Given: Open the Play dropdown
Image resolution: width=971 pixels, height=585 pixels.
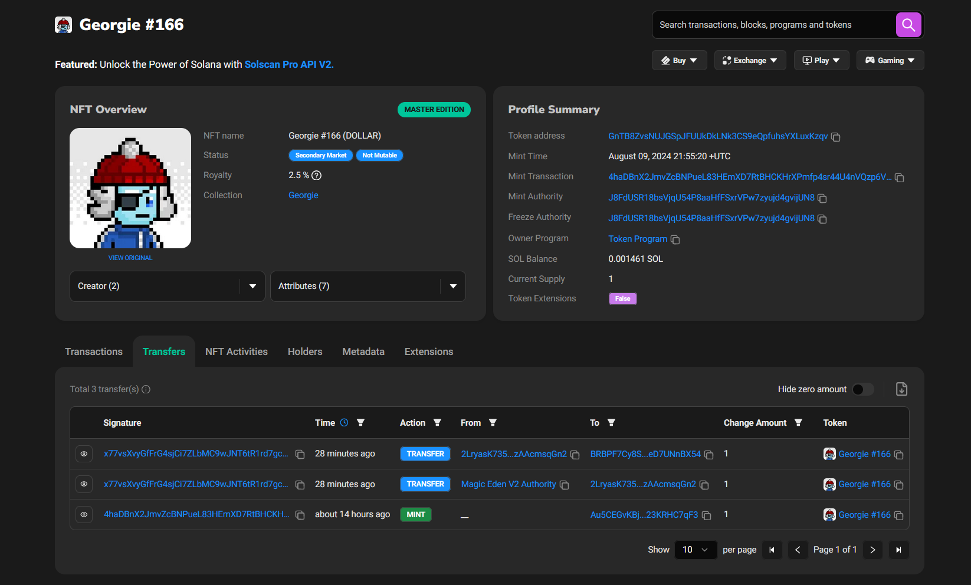Looking at the screenshot, I should pos(821,60).
